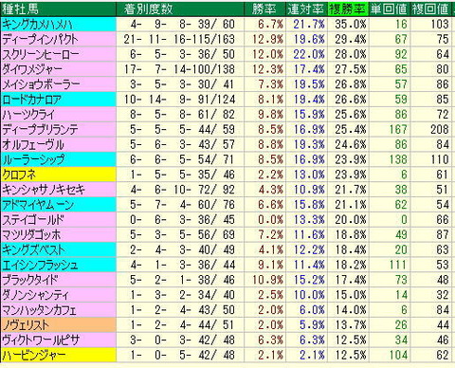Viewport: 455px width, 368px height.
Task: Select the ハービンジャー row name
Action: tap(34, 356)
